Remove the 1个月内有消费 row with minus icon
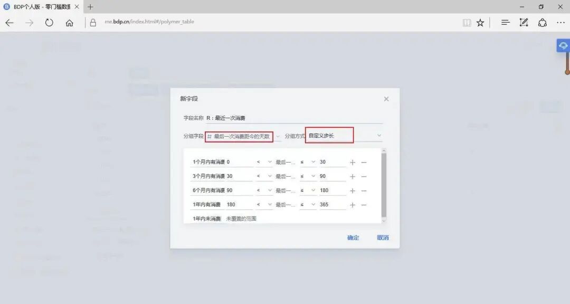The width and height of the screenshot is (570, 304). pos(364,162)
